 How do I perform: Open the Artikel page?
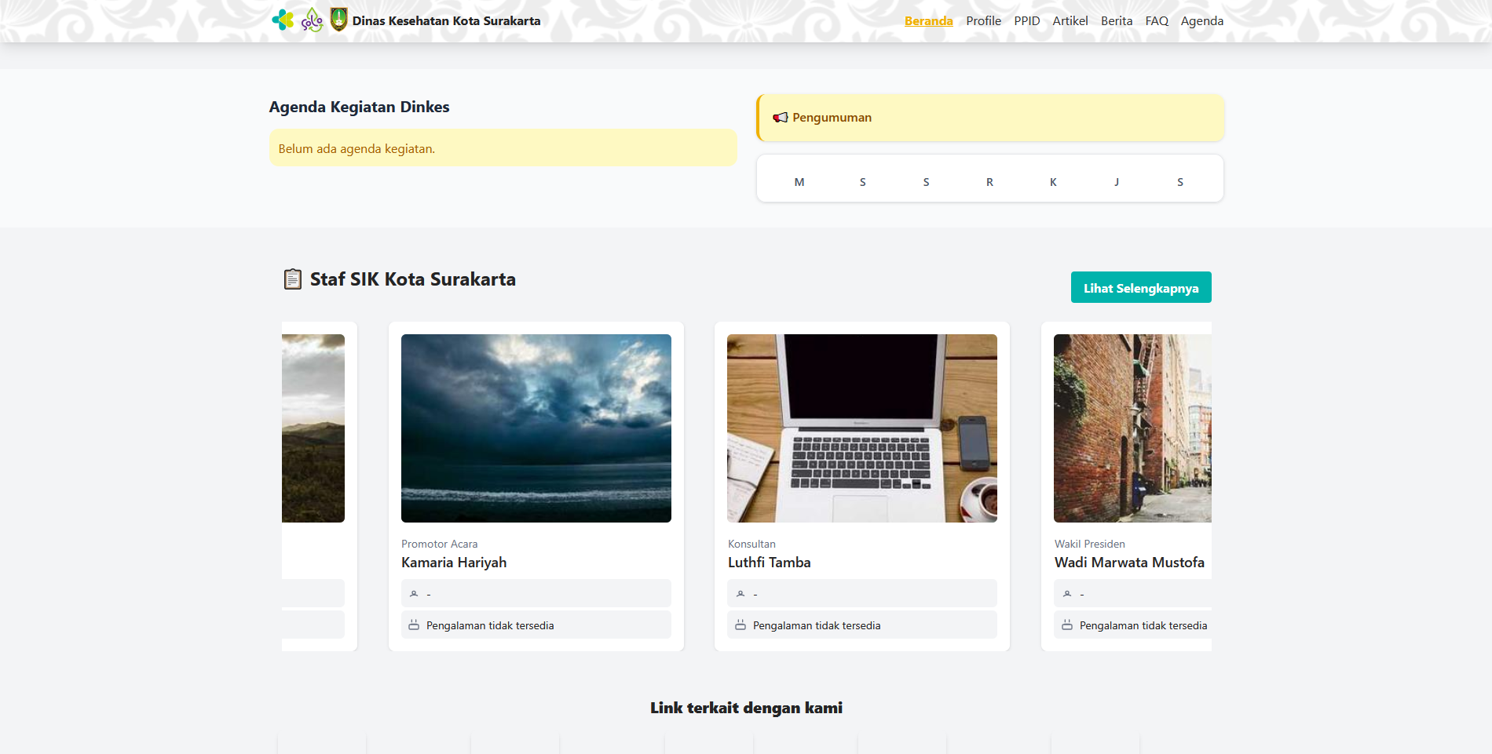(x=1070, y=21)
